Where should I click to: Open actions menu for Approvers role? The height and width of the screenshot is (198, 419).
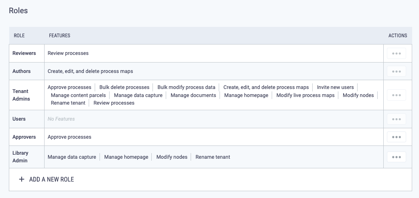coord(396,137)
